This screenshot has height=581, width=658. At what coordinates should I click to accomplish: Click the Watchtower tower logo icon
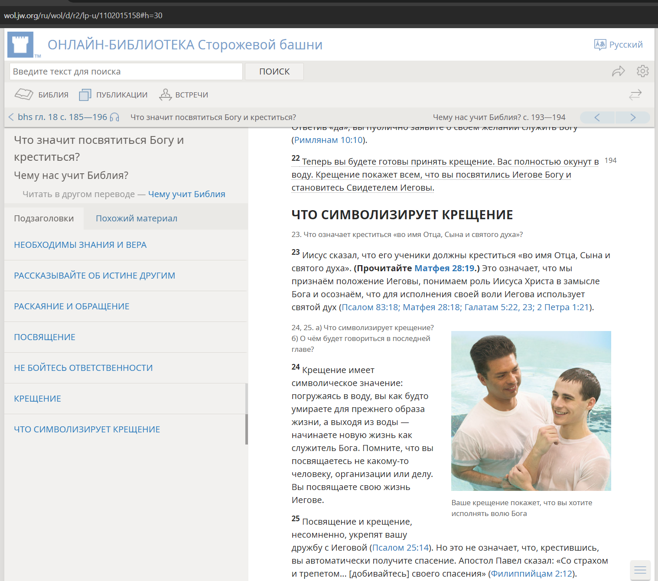[x=20, y=44]
